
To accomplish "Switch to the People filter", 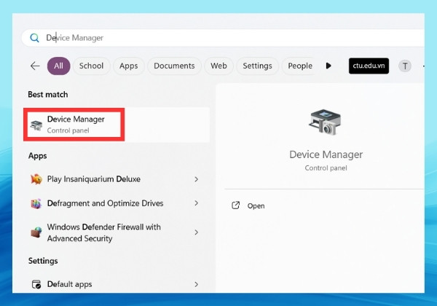I will click(300, 66).
